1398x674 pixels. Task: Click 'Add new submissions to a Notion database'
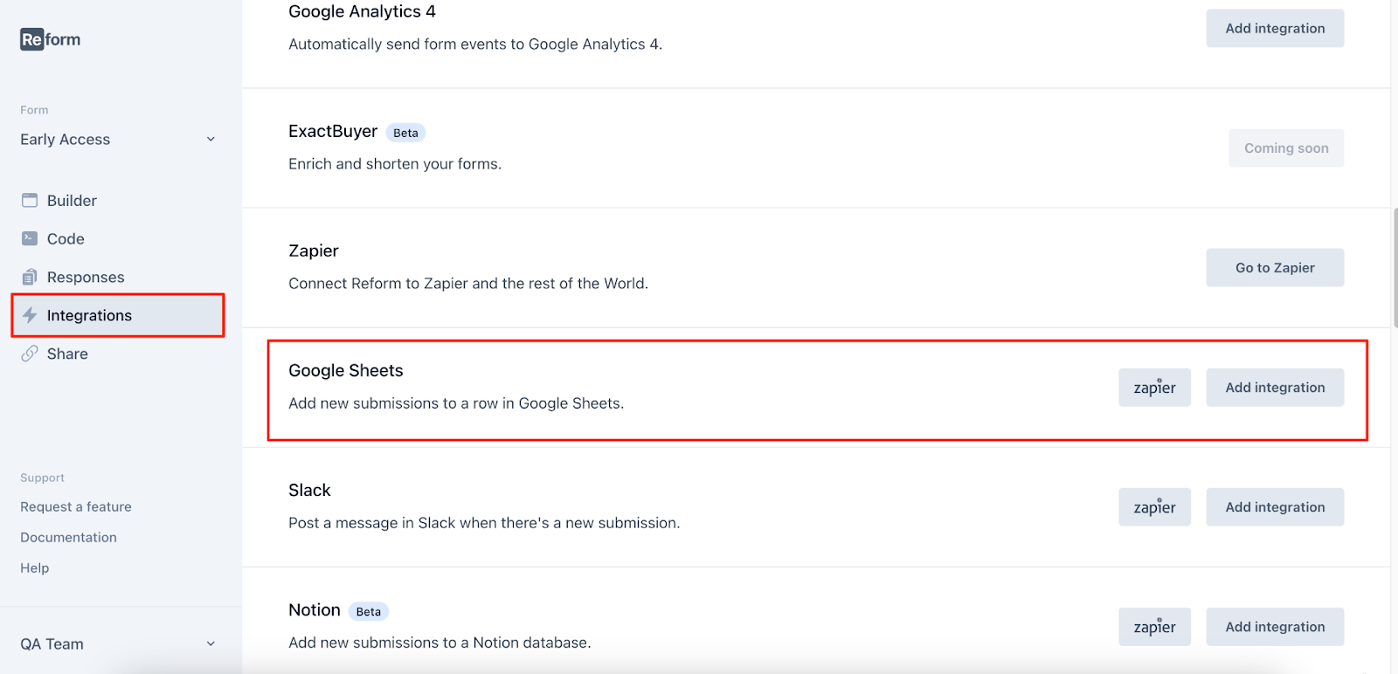coord(439,643)
